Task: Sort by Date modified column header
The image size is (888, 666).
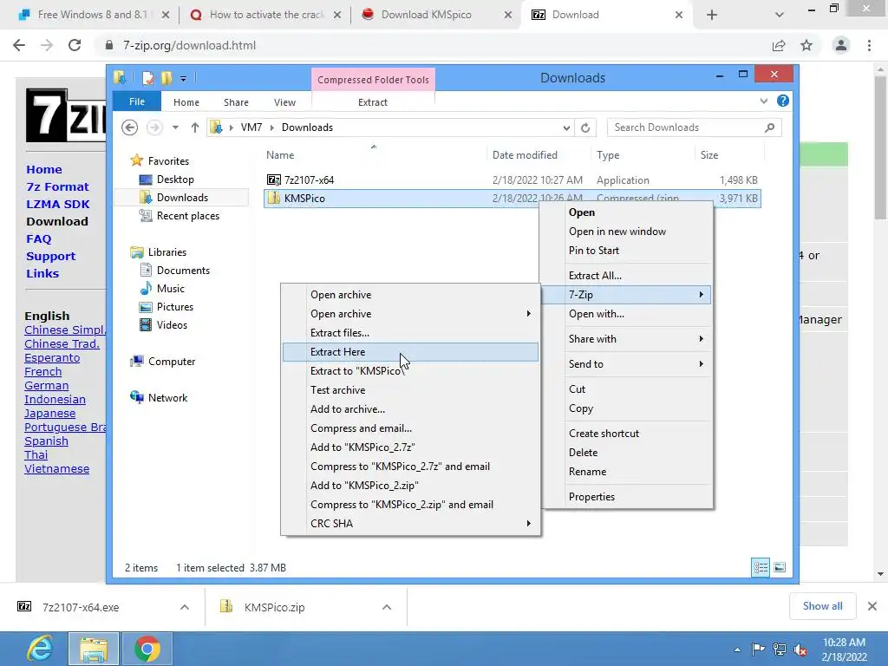Action: (x=525, y=154)
